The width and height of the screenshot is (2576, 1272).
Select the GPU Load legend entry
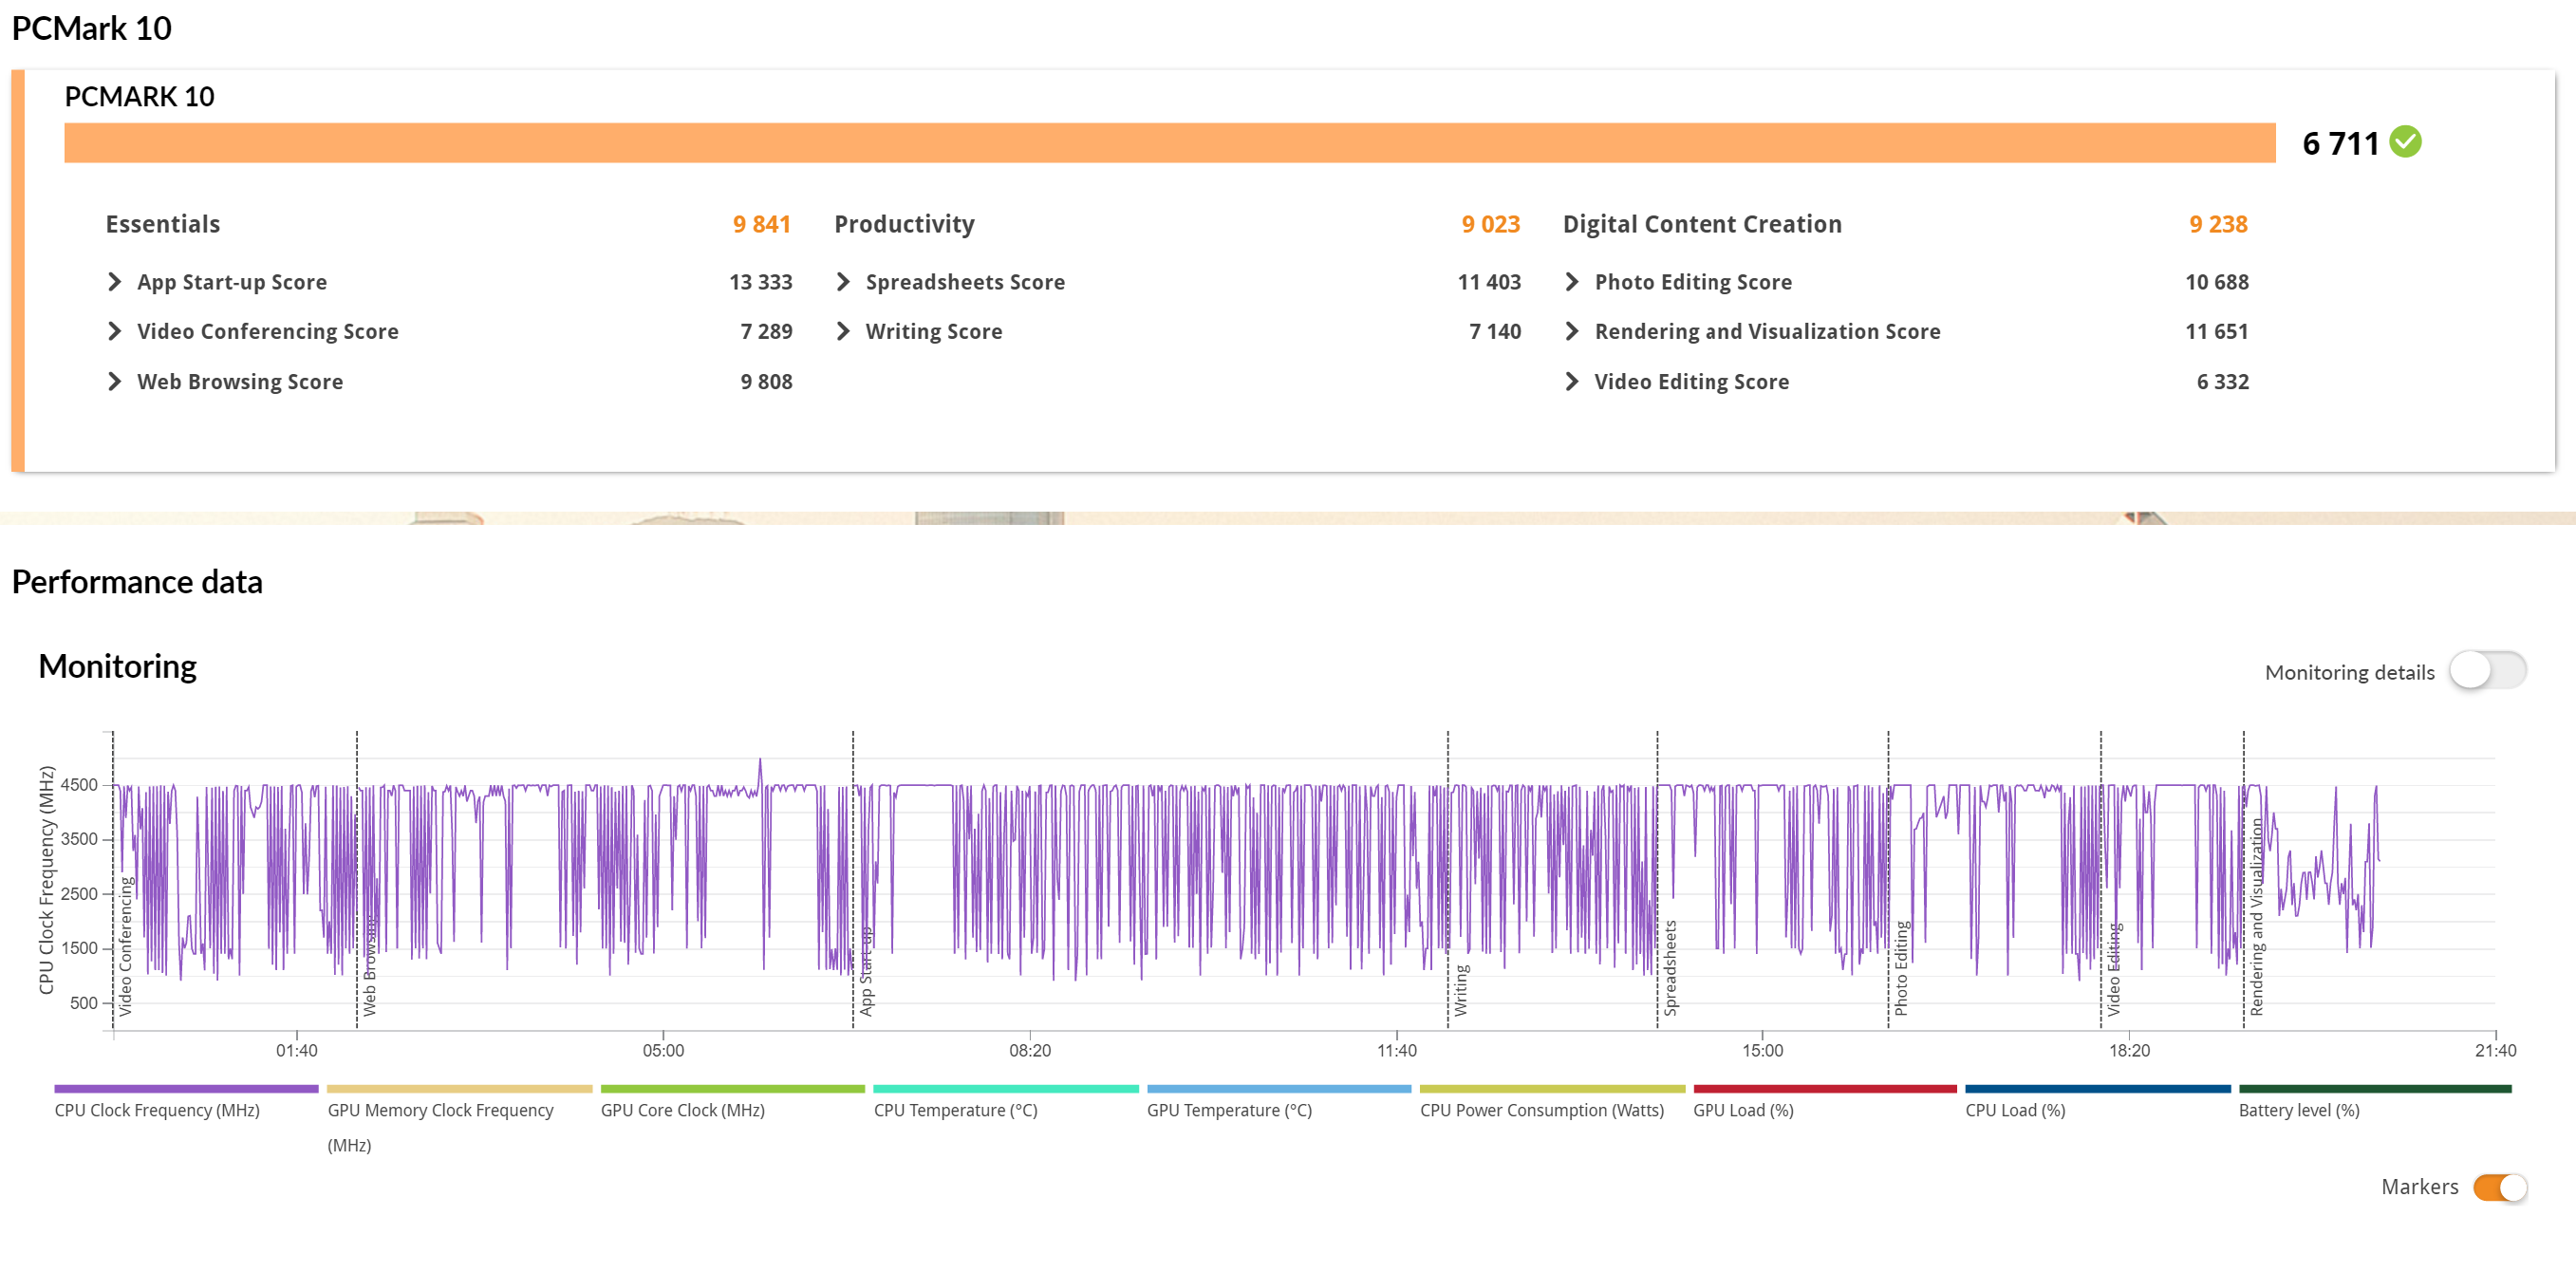1742,1110
